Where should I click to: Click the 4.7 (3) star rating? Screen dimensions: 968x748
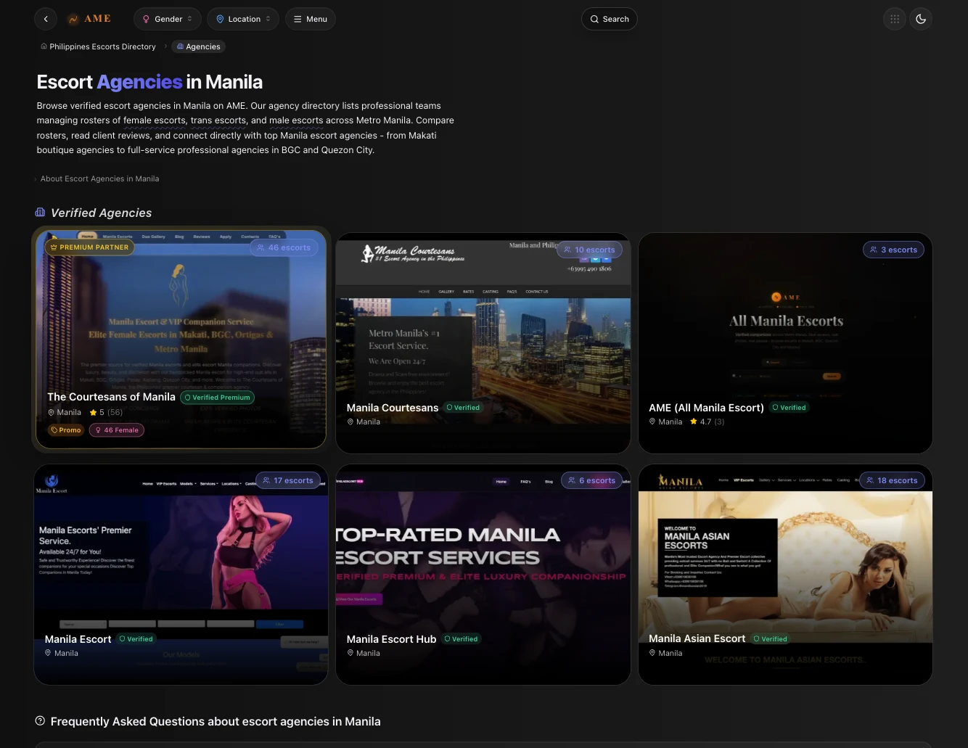[707, 422]
